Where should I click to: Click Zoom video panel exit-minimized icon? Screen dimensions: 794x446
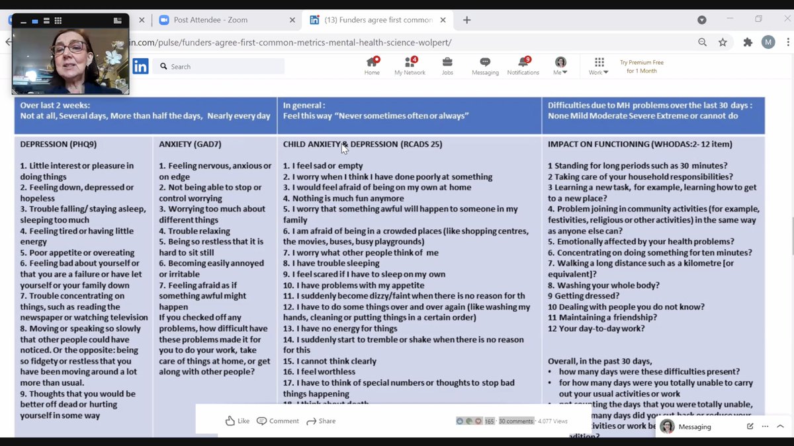click(118, 21)
